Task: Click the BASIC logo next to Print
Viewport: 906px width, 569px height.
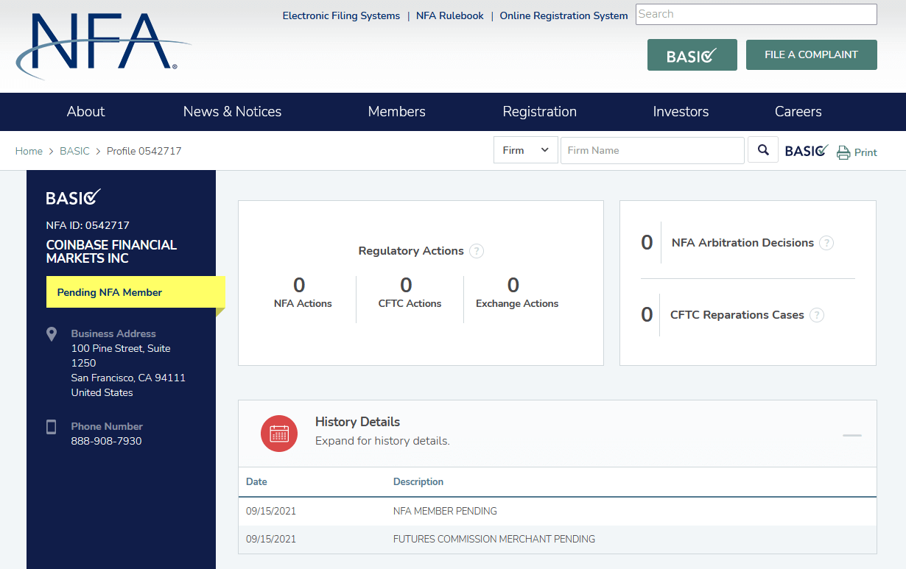Action: (x=806, y=150)
